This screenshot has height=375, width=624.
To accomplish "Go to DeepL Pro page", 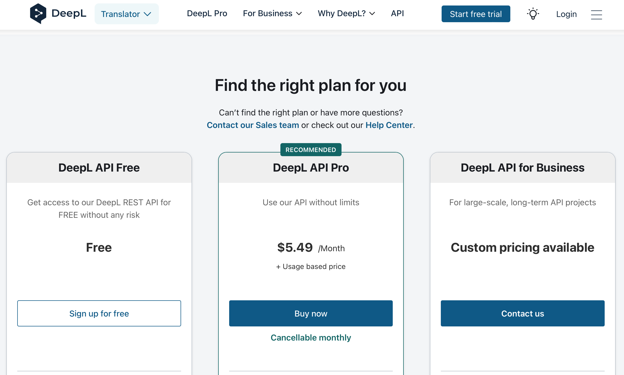I will click(x=207, y=13).
